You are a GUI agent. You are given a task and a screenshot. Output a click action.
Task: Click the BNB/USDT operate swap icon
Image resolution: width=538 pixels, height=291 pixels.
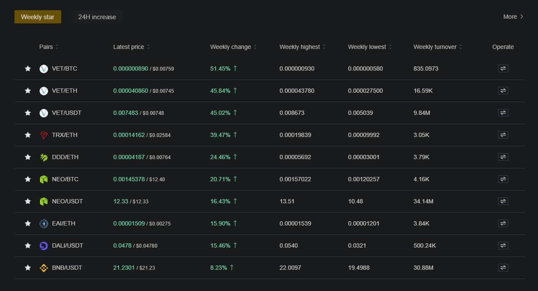(503, 268)
